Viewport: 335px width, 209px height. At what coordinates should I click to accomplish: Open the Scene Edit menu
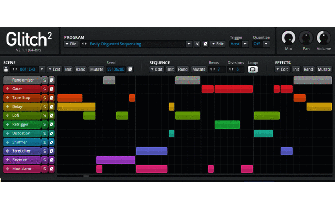pos(54,69)
